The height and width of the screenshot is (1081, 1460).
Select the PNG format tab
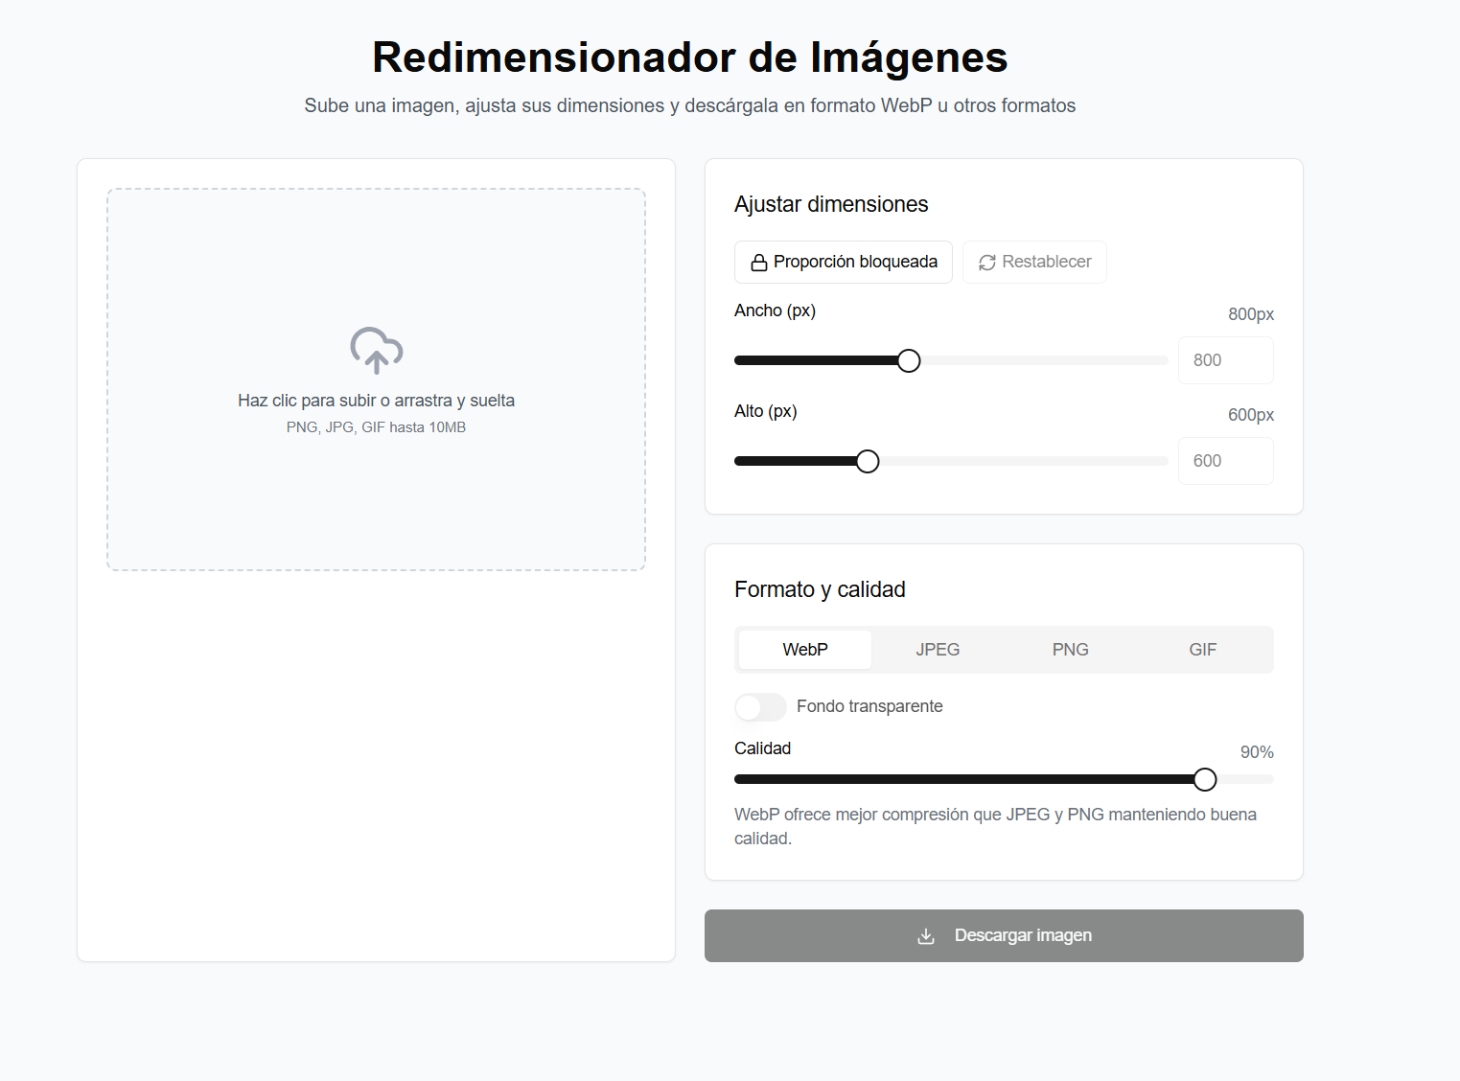[1070, 649]
